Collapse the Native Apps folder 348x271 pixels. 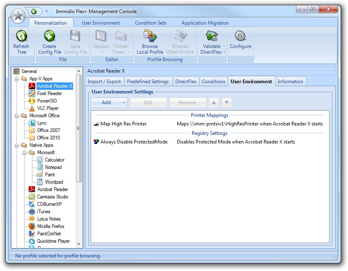(x=16, y=146)
